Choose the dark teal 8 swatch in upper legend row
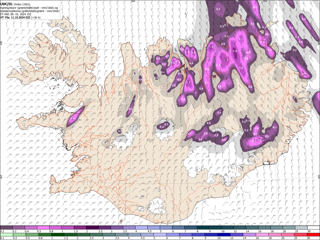 point(203,227)
